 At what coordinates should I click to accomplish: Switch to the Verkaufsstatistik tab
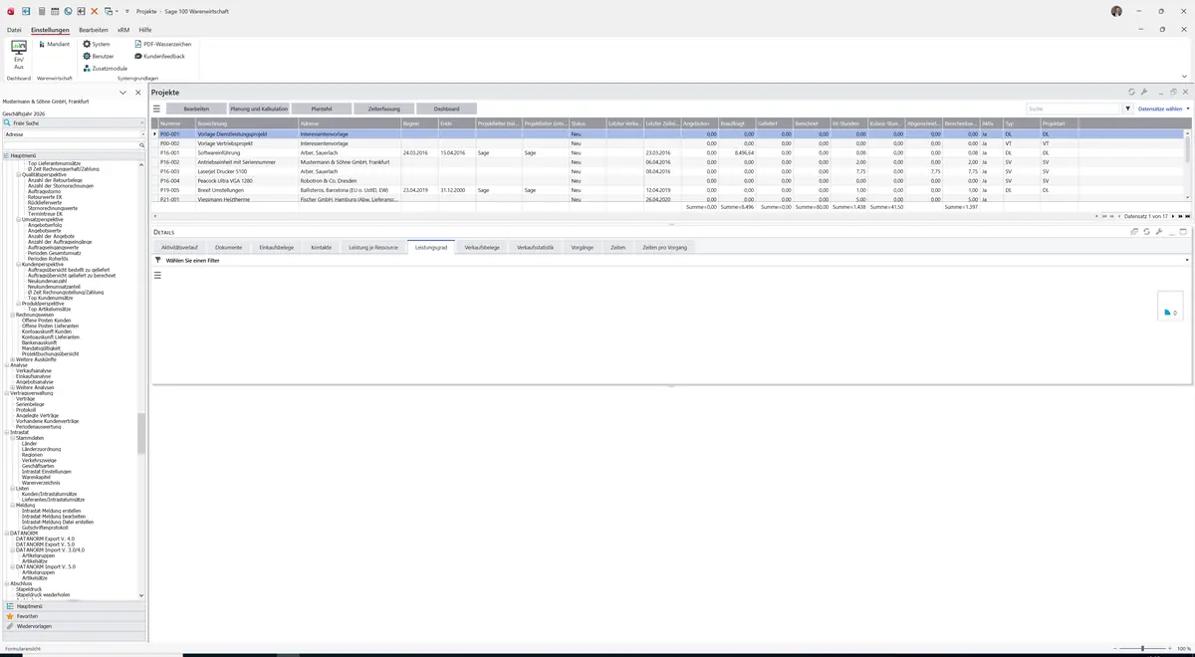pyautogui.click(x=535, y=247)
